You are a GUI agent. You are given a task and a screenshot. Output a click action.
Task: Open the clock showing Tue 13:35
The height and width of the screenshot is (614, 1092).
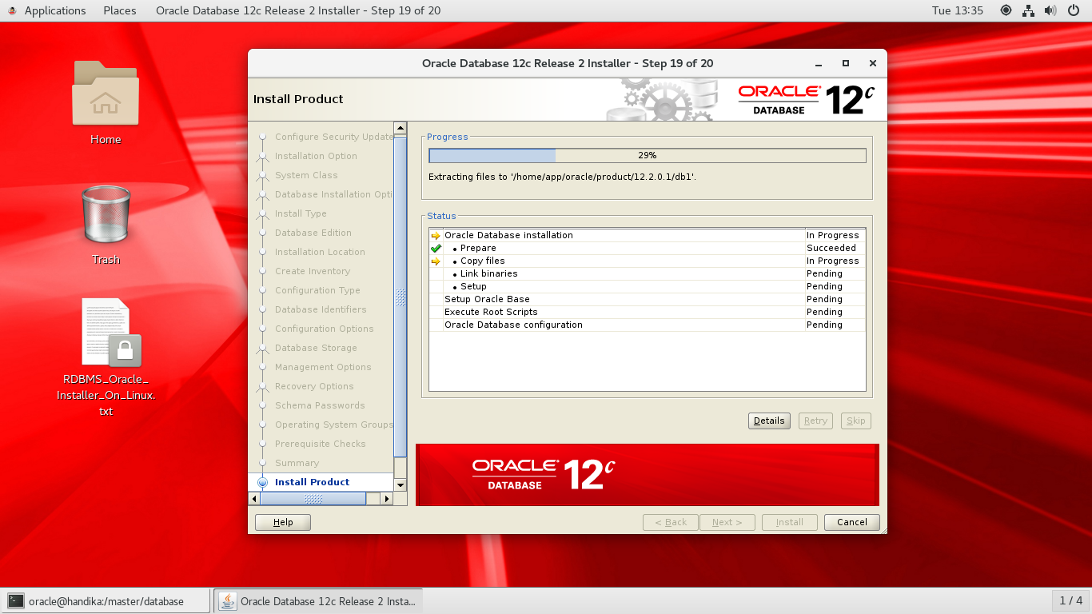click(x=958, y=10)
